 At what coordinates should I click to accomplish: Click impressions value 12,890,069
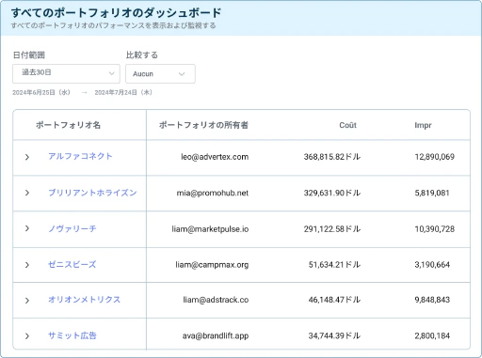tap(435, 157)
